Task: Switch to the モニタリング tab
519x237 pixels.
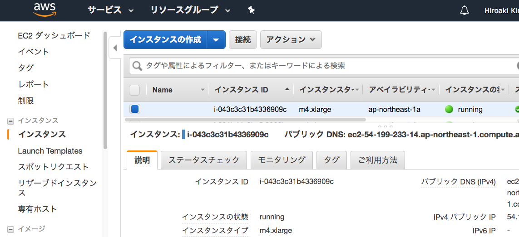Action: (x=282, y=160)
